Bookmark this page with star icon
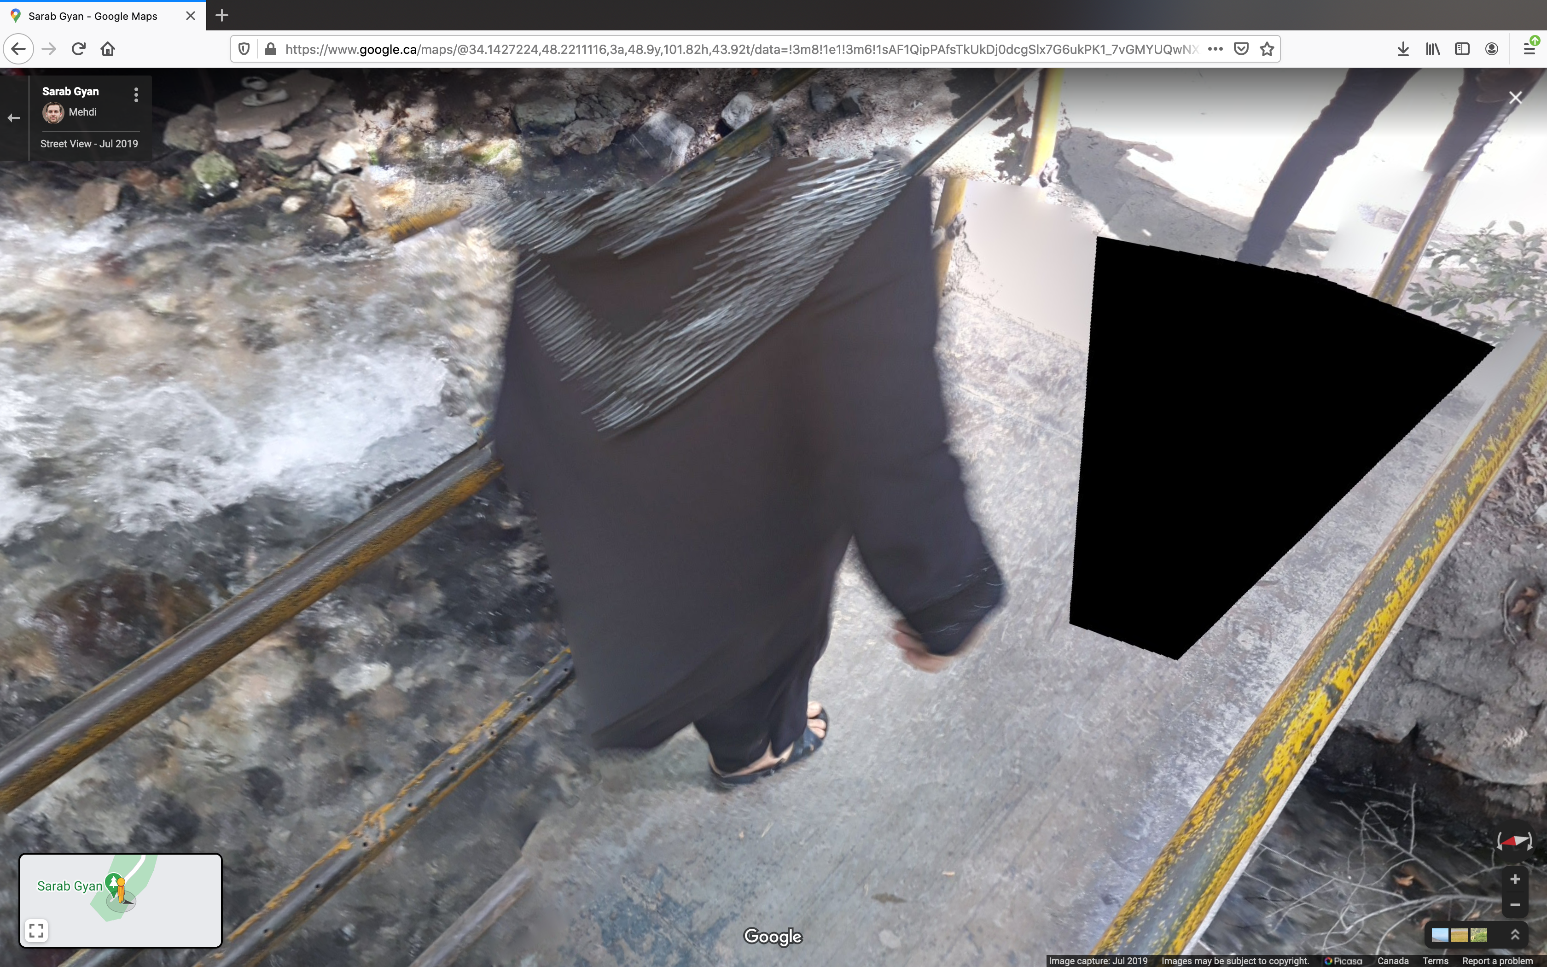 pos(1266,49)
